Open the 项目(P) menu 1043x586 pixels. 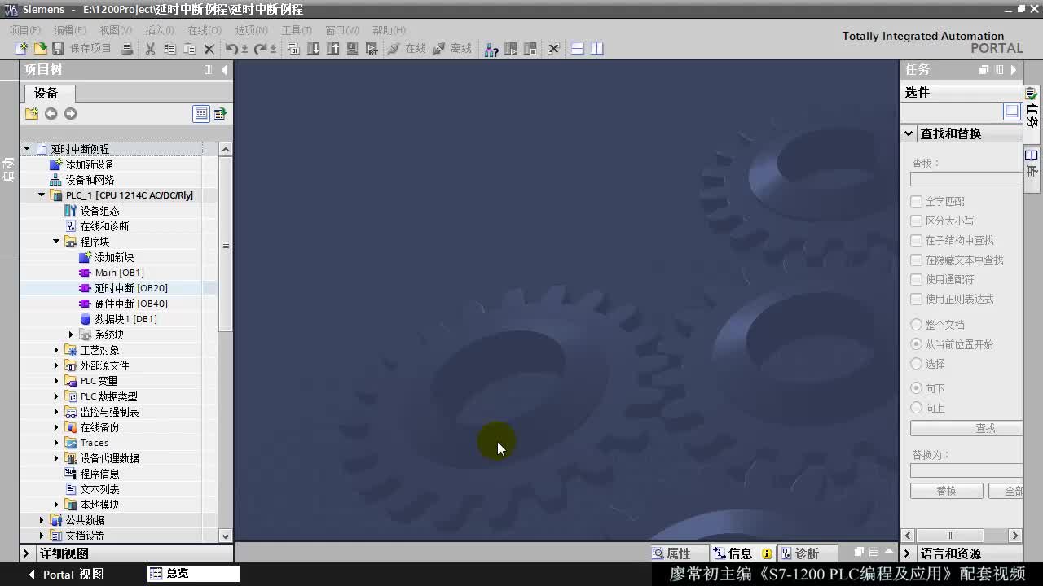(25, 30)
